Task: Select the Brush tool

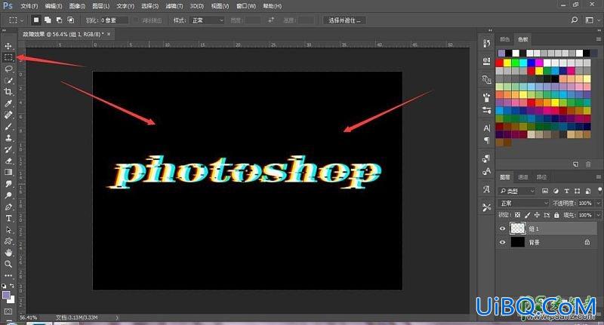Action: click(x=8, y=126)
